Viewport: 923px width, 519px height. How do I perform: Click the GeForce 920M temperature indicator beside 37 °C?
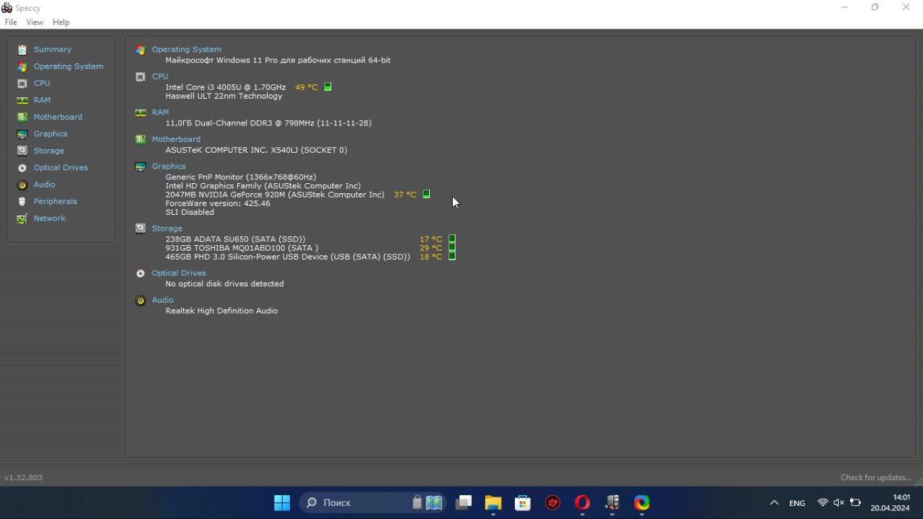coord(426,194)
